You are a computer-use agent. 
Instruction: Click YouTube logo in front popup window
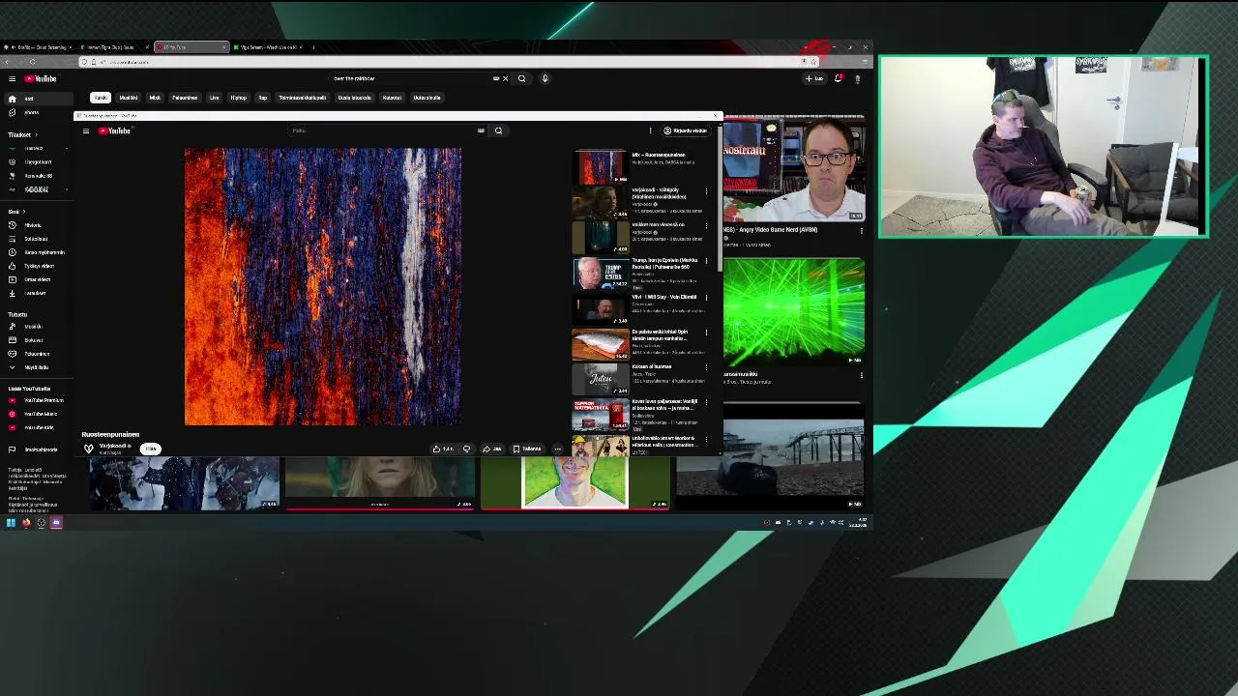pos(114,130)
